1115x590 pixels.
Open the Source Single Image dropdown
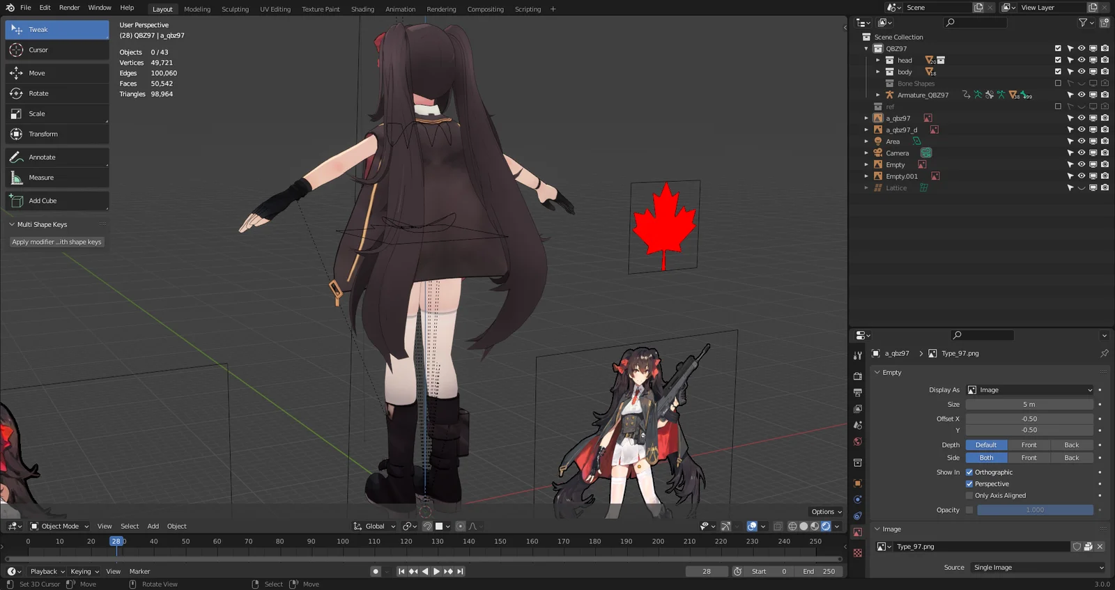(x=1037, y=568)
